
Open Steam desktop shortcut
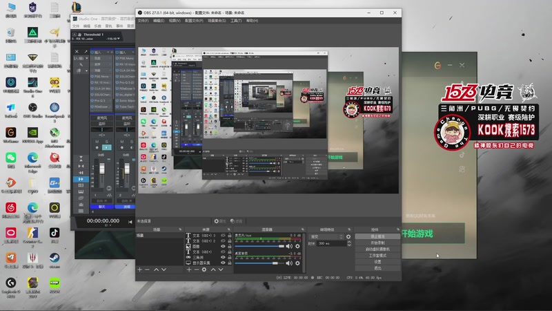[x=55, y=261]
